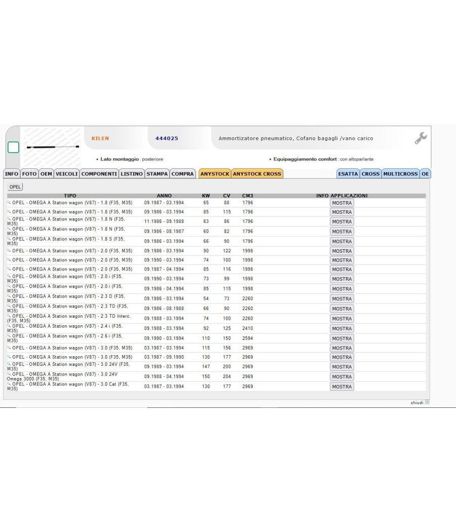The height and width of the screenshot is (532, 456).
Task: Click the TIPO column header
Action: tap(70, 196)
